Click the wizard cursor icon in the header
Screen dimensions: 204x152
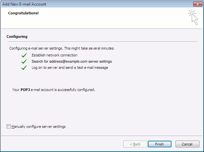[x=193, y=17]
